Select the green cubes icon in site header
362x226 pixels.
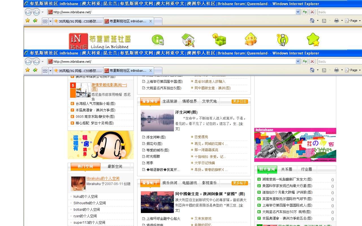pos(219,40)
